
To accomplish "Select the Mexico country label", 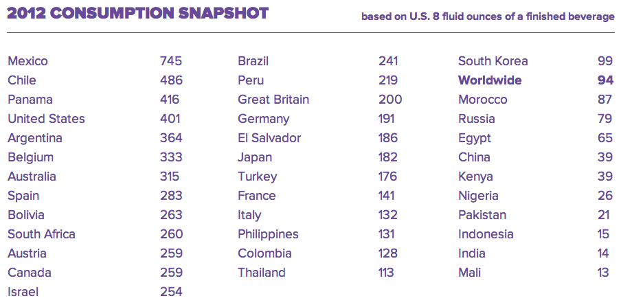I will tap(27, 61).
